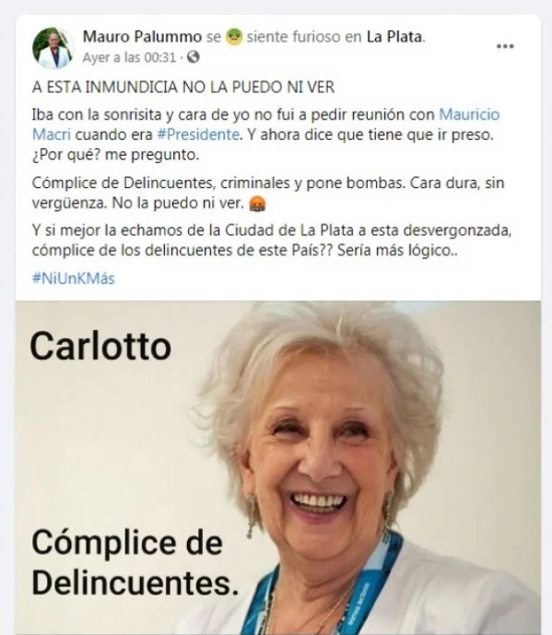Click headline 'A ESTA INMUNDICIA NO LA PUEDO NI VER'
Screen dimensions: 552x635
[x=183, y=88]
